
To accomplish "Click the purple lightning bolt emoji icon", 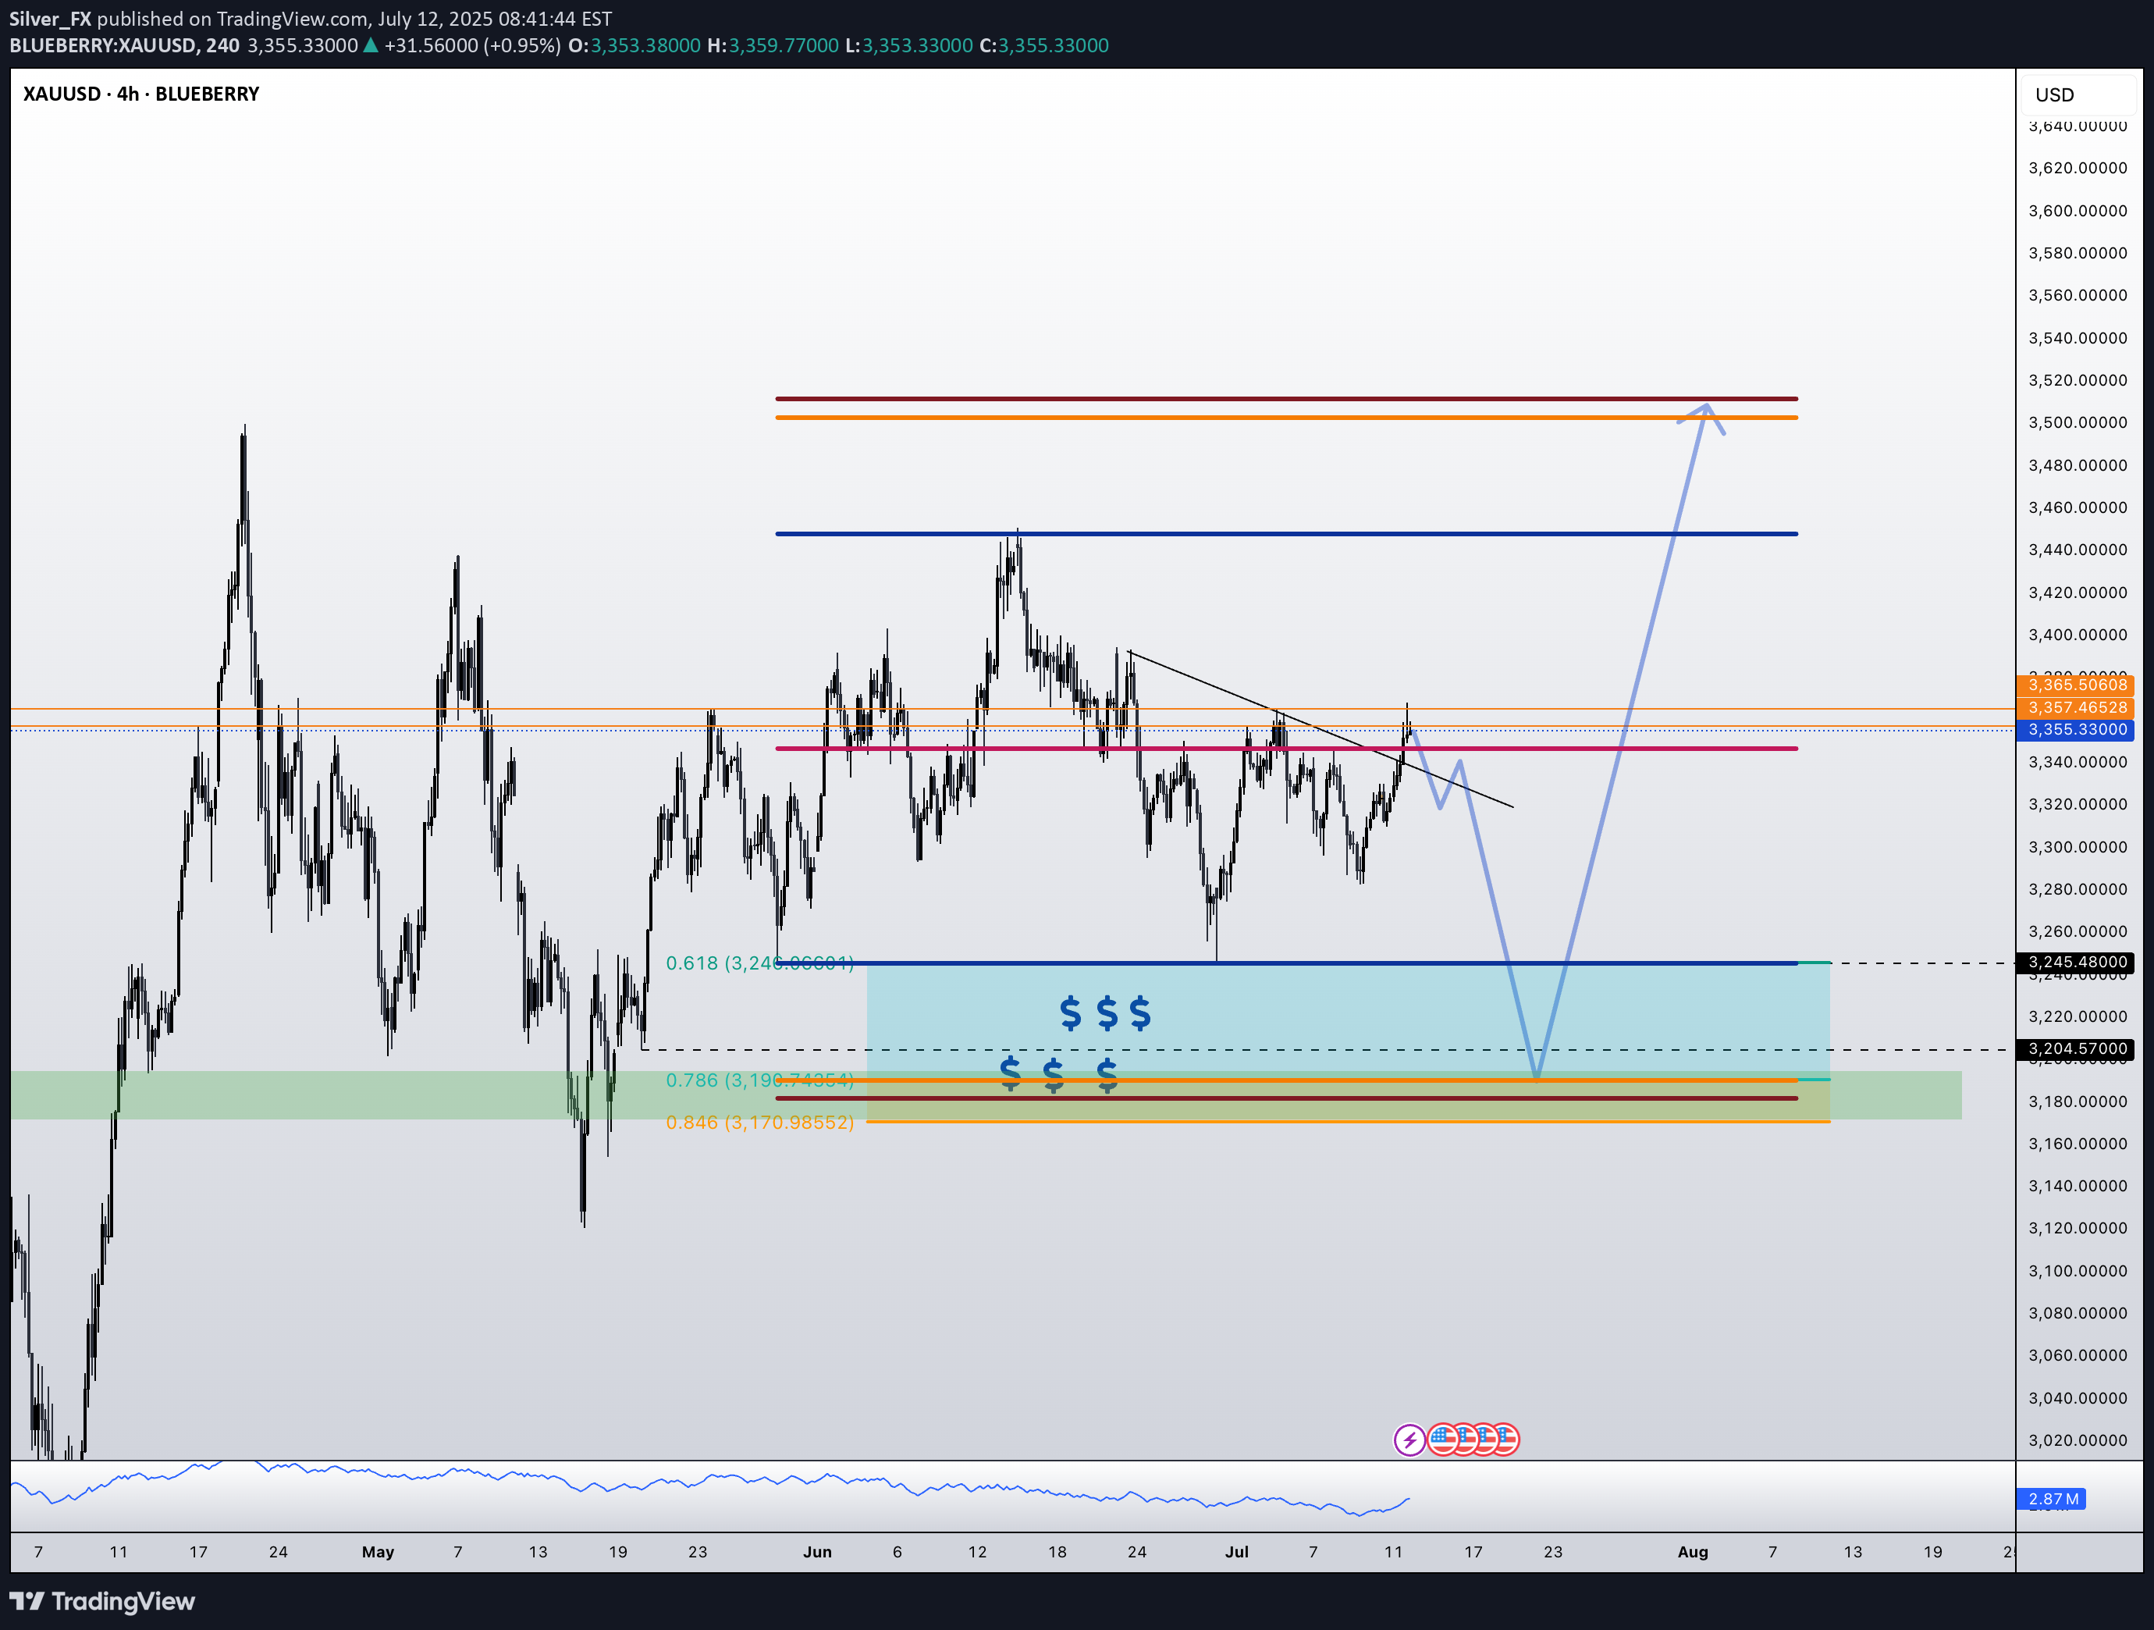I will point(1410,1439).
